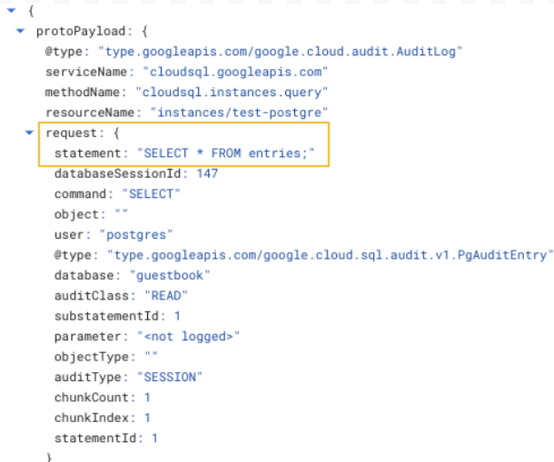Select the AuditLog @type value

(281, 52)
